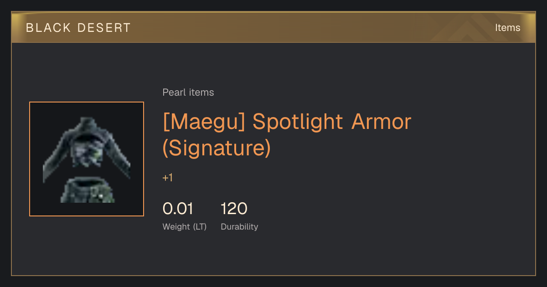Viewport: 547px width, 287px height.
Task: Click the Durability label
Action: point(239,226)
